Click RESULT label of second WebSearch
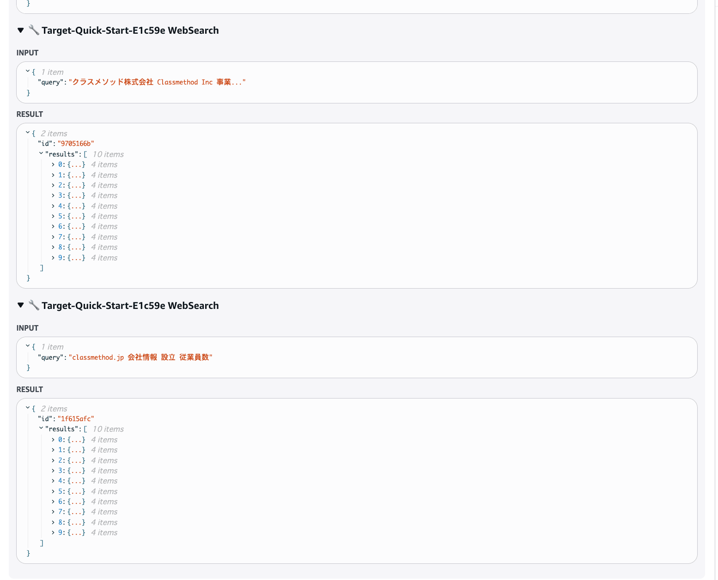 point(30,389)
